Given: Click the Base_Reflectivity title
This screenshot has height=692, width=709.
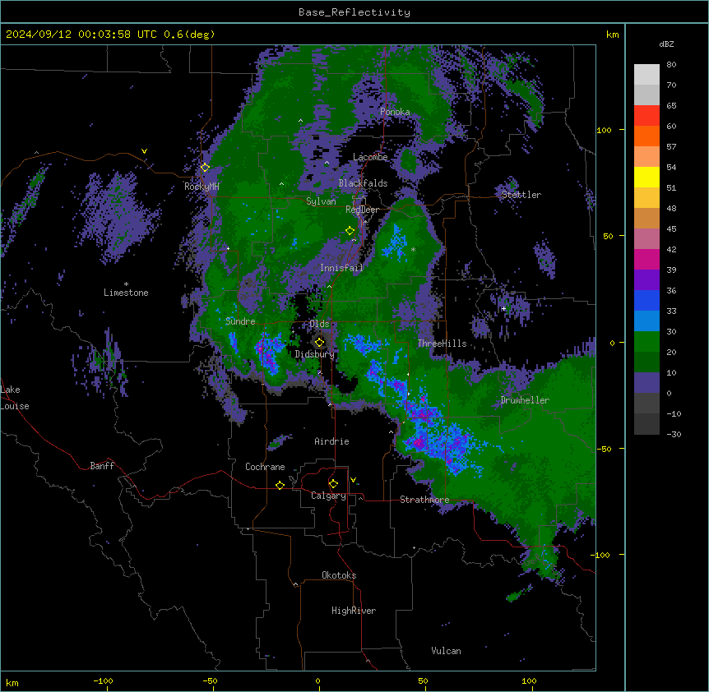Looking at the screenshot, I should (x=354, y=12).
